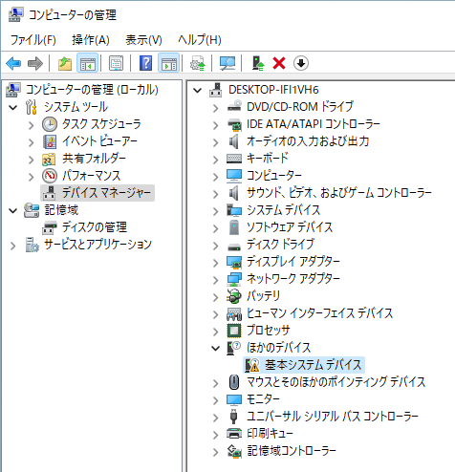This screenshot has width=455, height=472.
Task: Select オーディオの入力および出力 category
Action: [308, 141]
